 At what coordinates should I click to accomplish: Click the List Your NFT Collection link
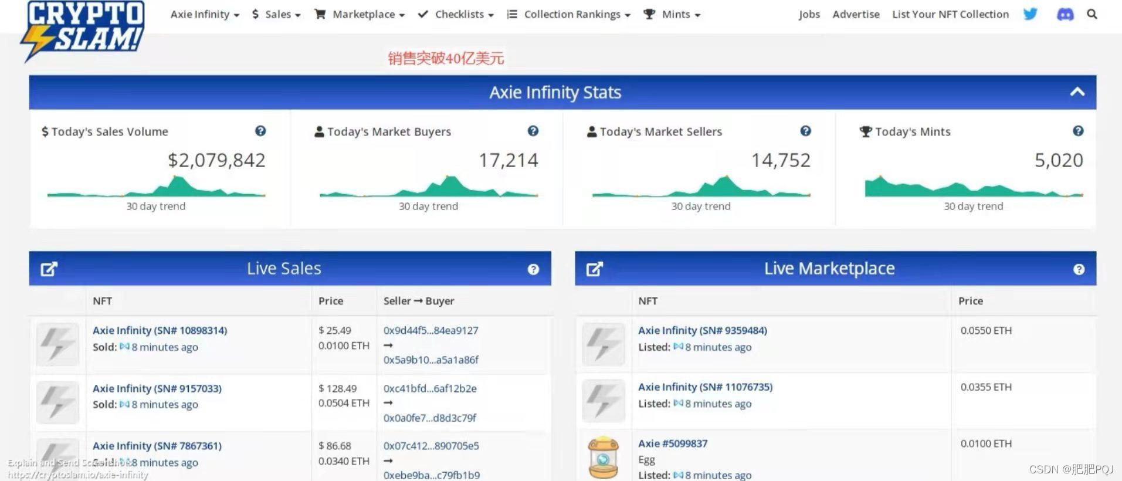(950, 15)
